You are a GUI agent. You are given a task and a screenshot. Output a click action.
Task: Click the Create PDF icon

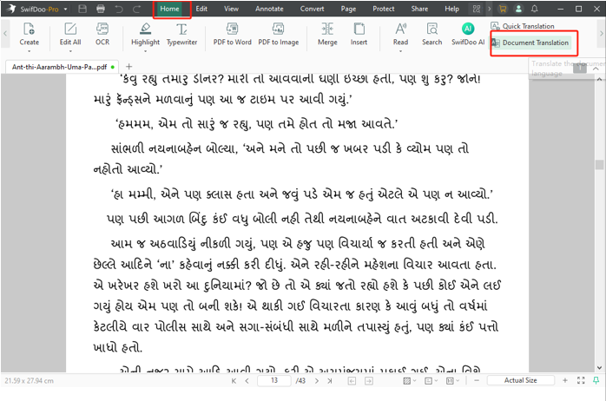pos(29,29)
